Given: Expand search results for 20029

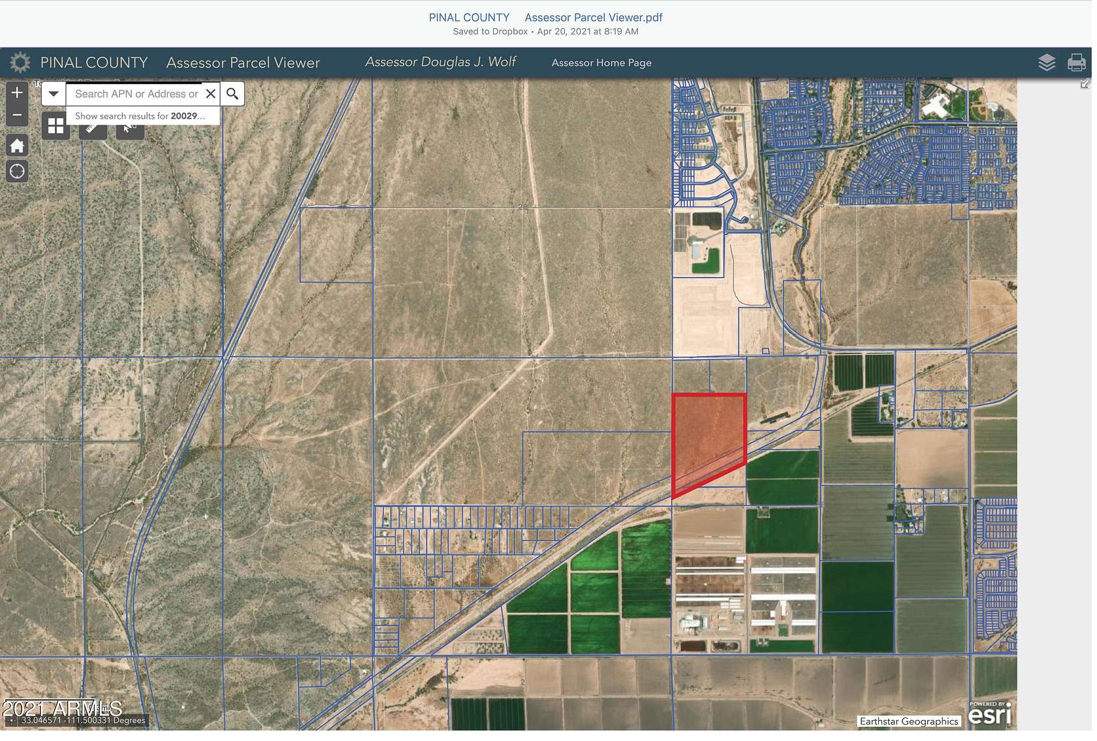Looking at the screenshot, I should [x=140, y=116].
